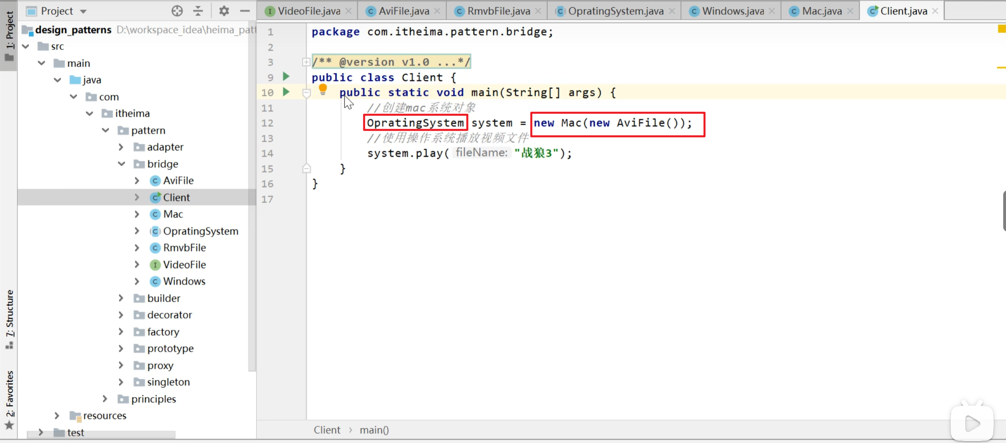This screenshot has width=1006, height=443.
Task: Close the OpratingSystem.java tab
Action: point(672,11)
